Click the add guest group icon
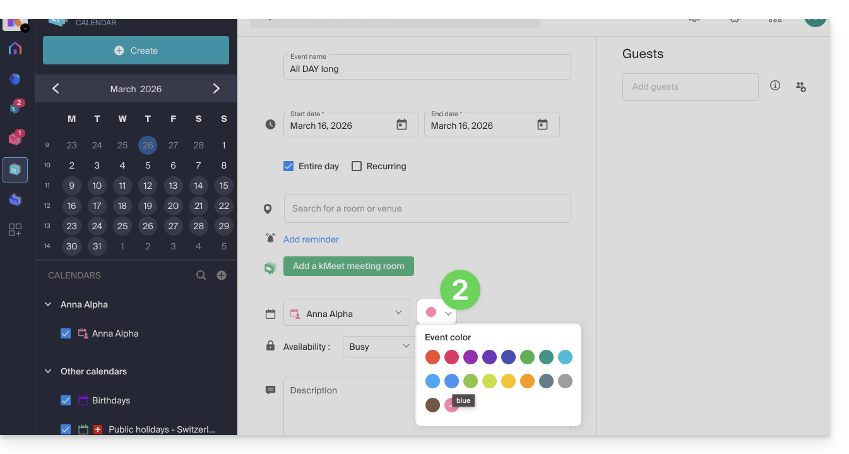This screenshot has width=849, height=454. click(x=801, y=87)
